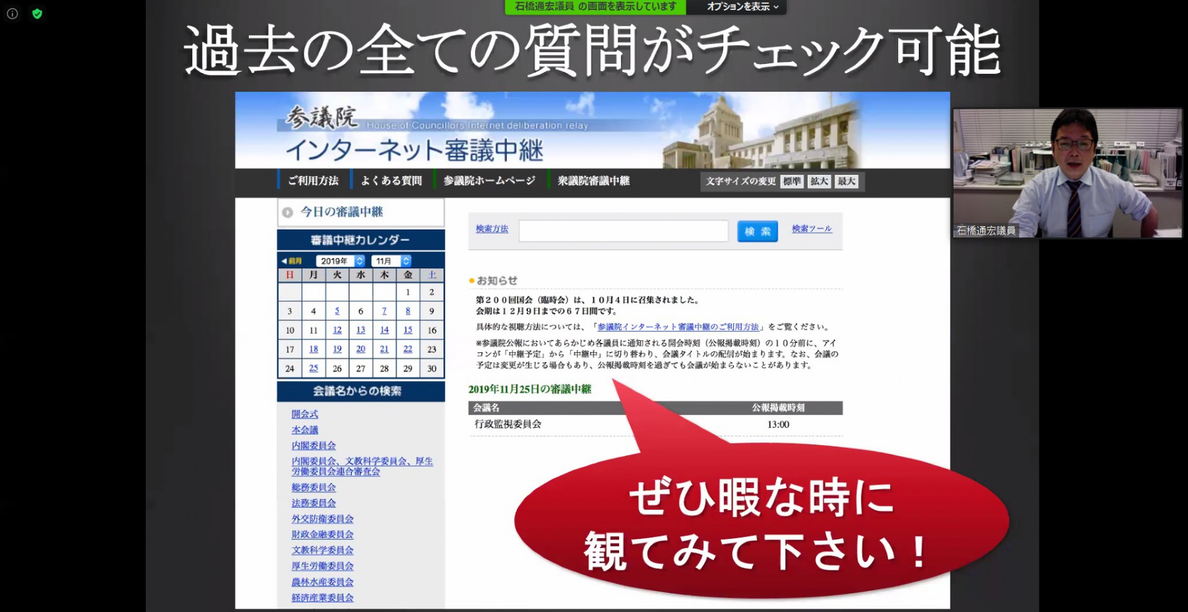Click the 今日の審議中継 bullet icon
This screenshot has height=612, width=1188.
[287, 212]
